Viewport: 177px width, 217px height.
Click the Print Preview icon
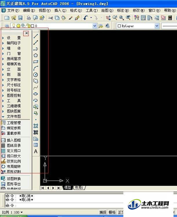tap(35, 18)
